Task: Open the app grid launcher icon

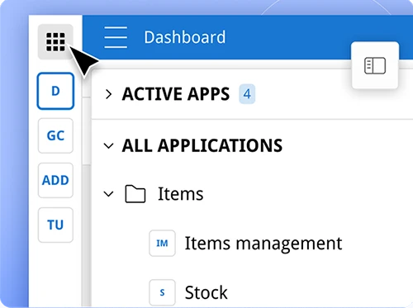Action: (55, 42)
